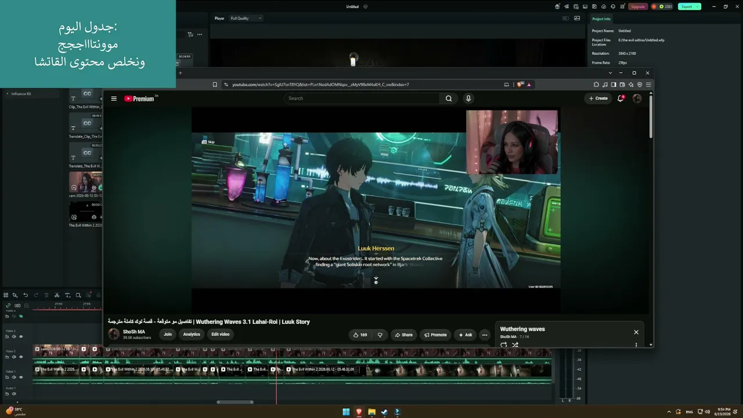The width and height of the screenshot is (743, 418).
Task: Open a new browser tab with plus
Action: [x=180, y=73]
